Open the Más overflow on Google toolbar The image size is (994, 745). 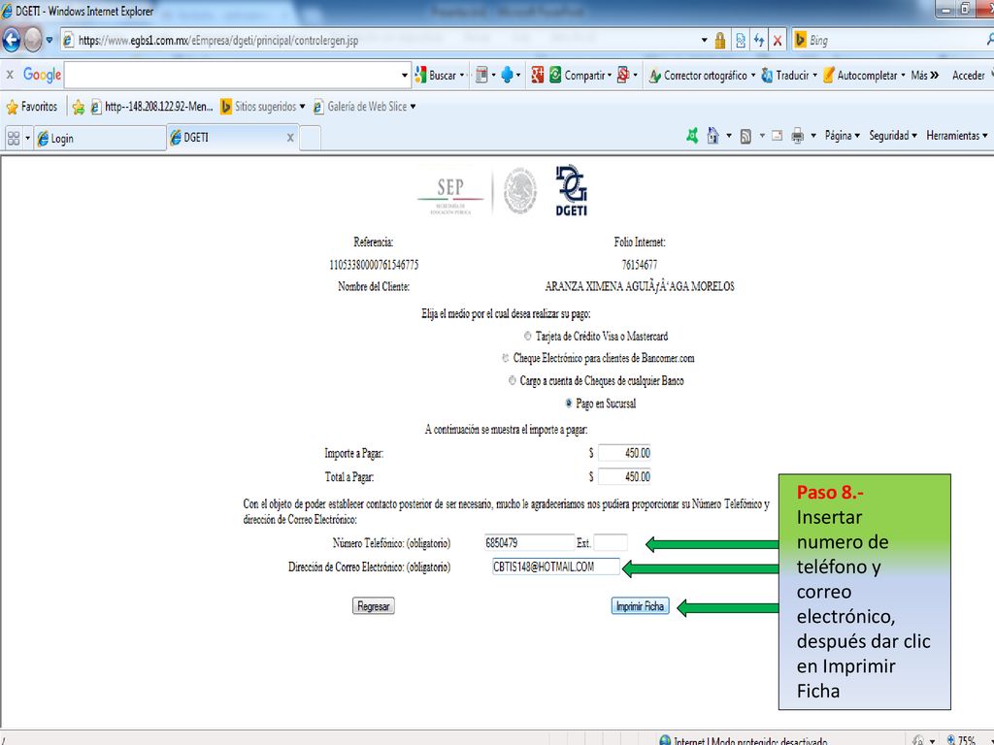(x=924, y=76)
